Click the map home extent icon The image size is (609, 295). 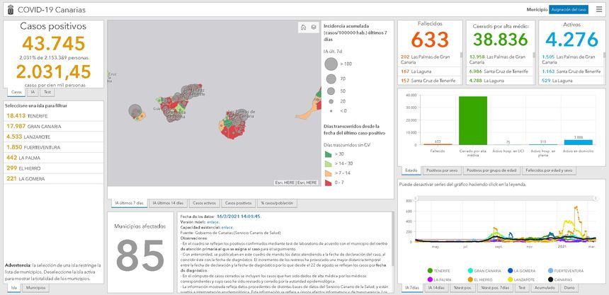click(x=302, y=28)
